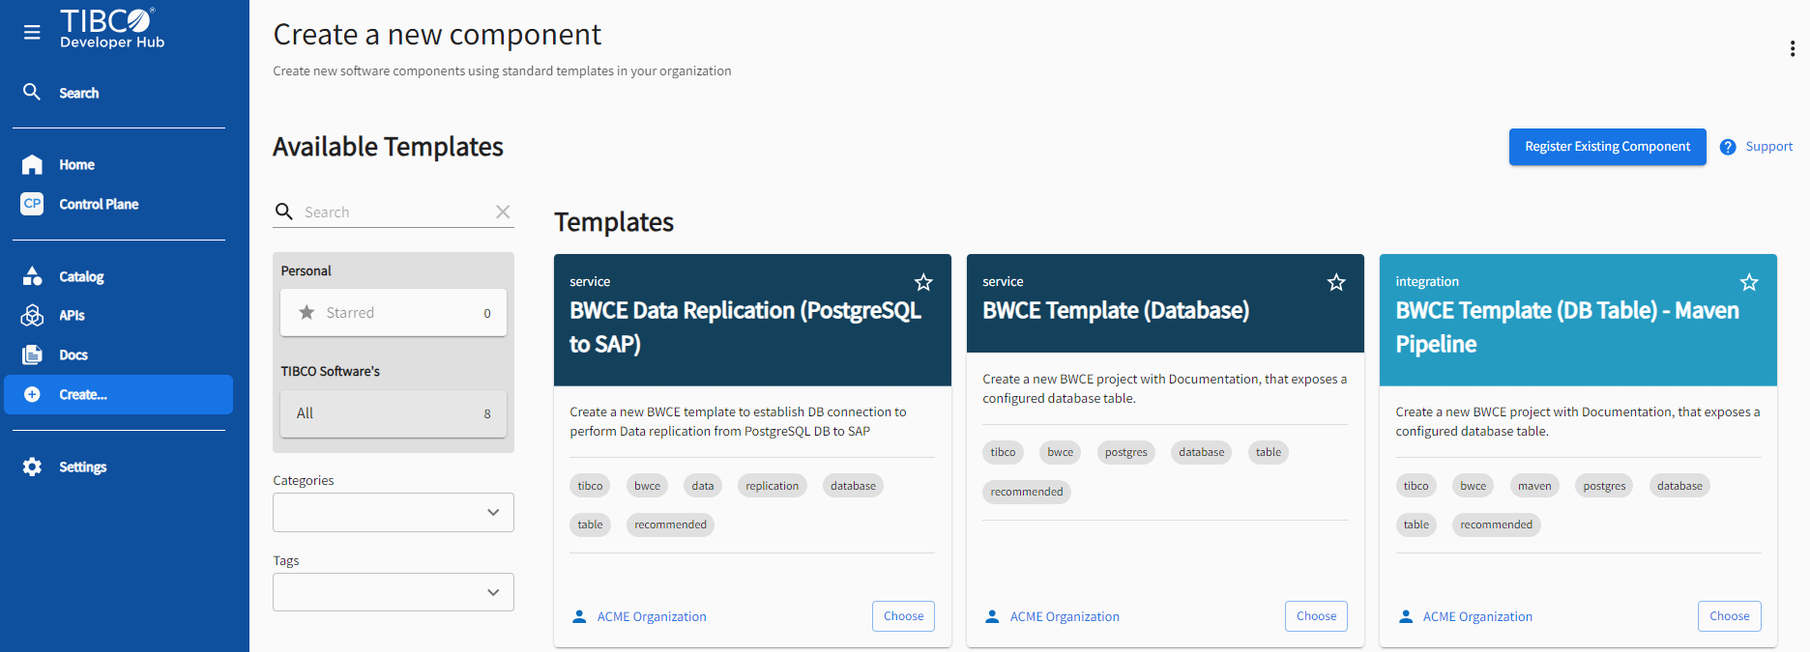The image size is (1810, 652).
Task: Open the Support link
Action: click(1768, 147)
